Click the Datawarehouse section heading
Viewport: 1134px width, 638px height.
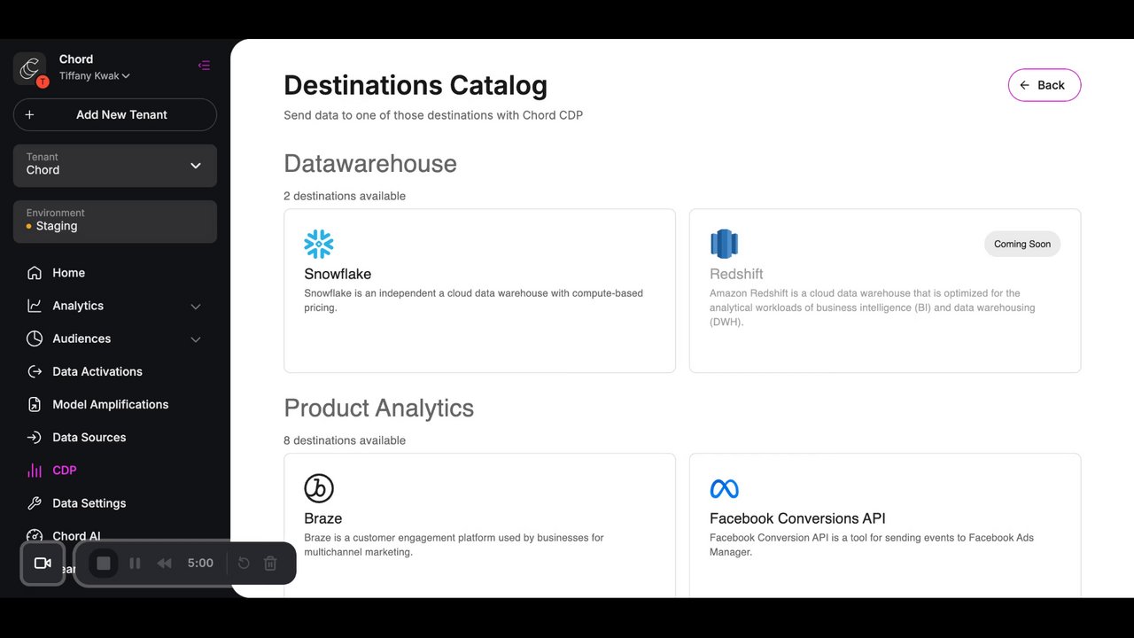click(x=370, y=164)
